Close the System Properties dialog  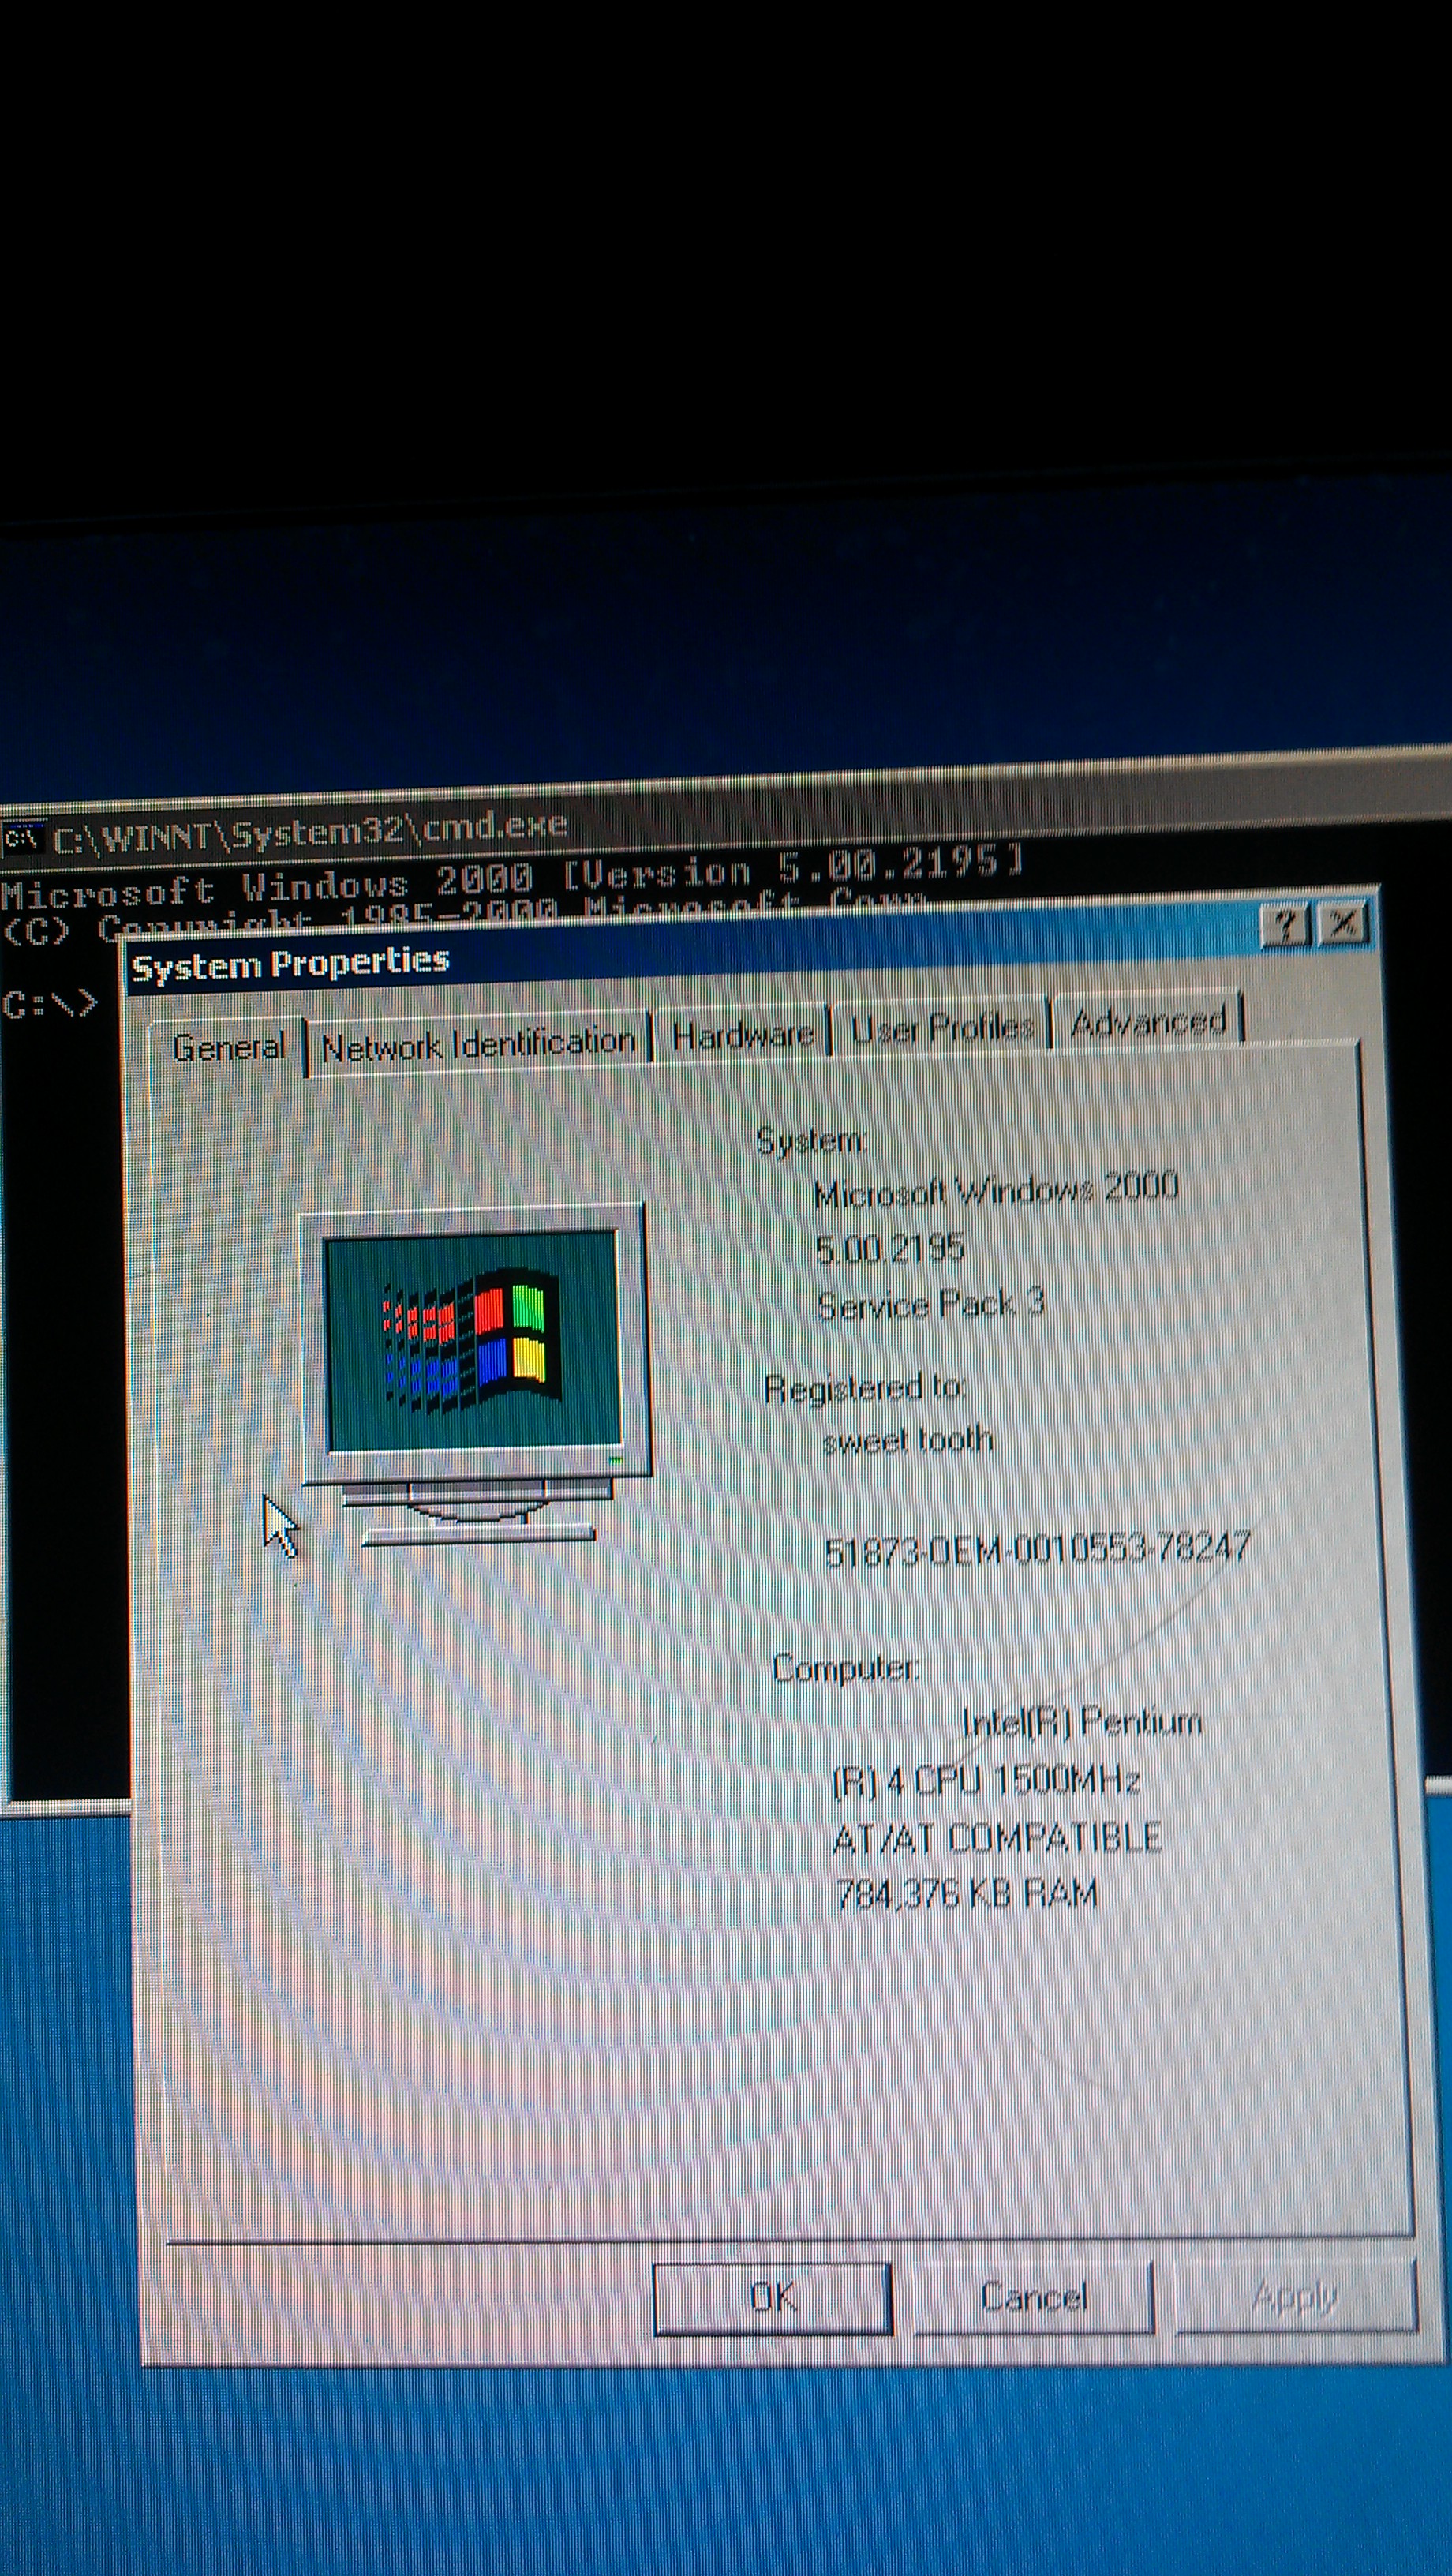coord(1343,923)
